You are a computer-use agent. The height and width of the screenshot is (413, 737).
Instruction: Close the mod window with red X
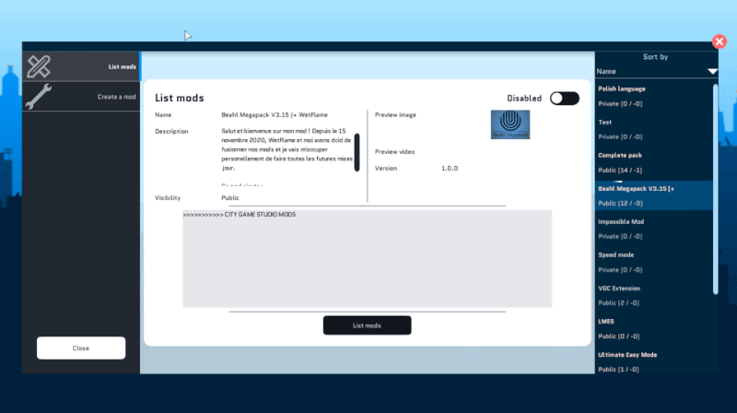[719, 41]
